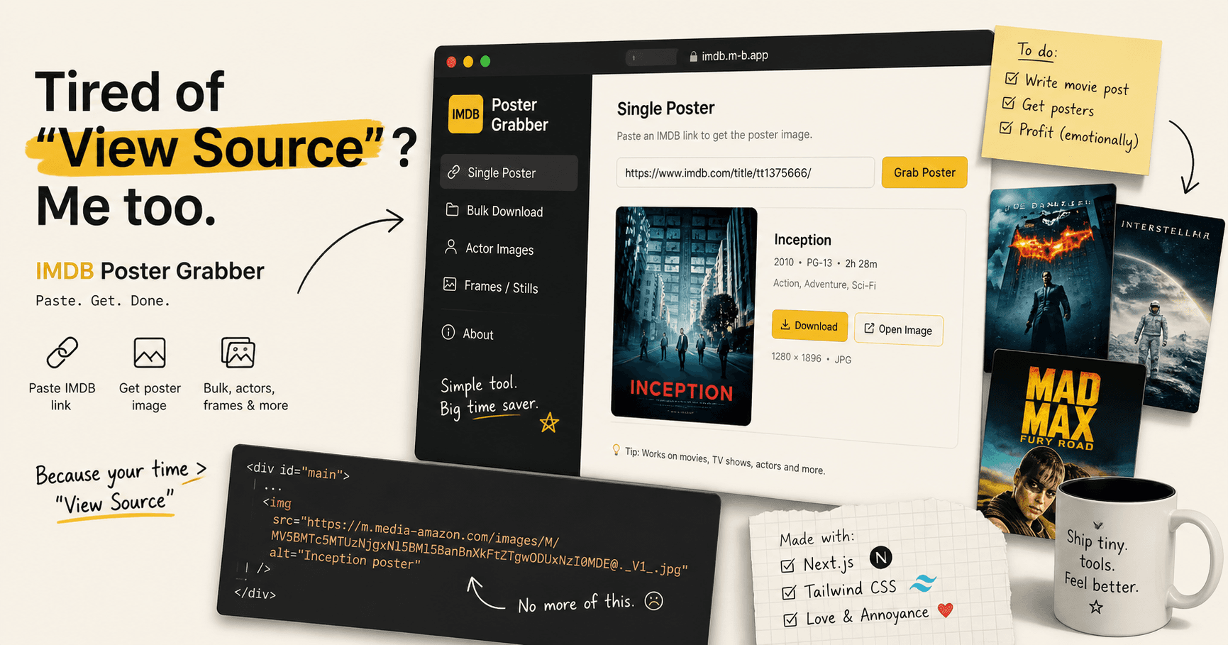Click the sad face after No more of this
Viewport: 1228px width, 645px height.
coord(653,601)
